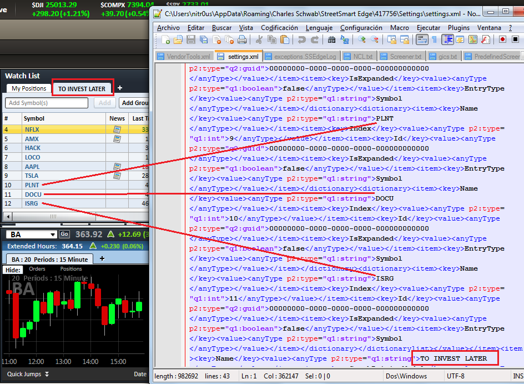Open the BA symbol dropdown arrow
524x384 pixels.
[x=53, y=235]
